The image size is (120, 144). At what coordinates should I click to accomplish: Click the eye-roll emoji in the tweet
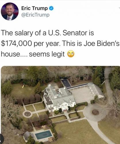[71, 54]
